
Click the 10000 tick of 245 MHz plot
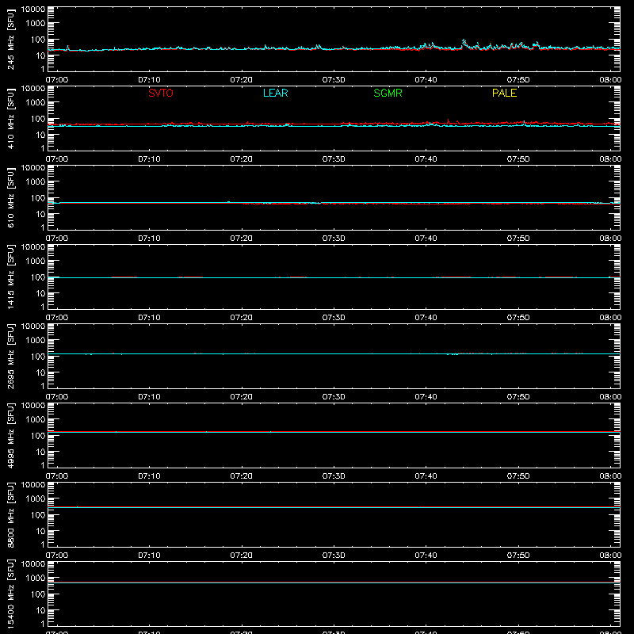click(x=33, y=10)
